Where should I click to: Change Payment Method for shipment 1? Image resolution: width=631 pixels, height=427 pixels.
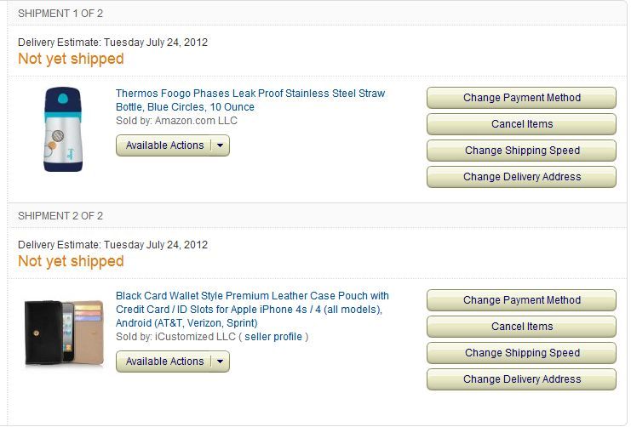click(521, 98)
